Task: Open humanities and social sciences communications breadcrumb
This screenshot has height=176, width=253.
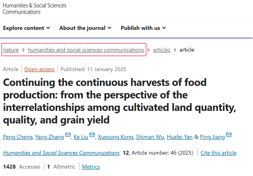Action: tap(86, 49)
